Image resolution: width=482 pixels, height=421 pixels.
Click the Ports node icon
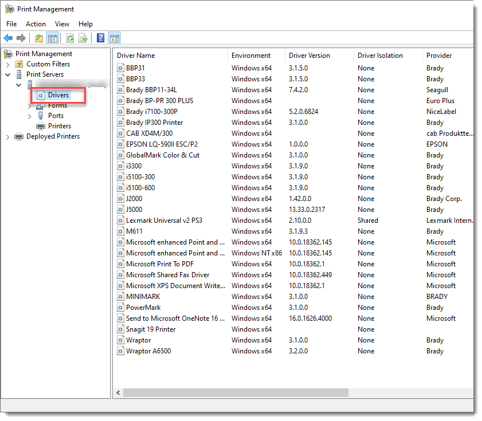coord(41,116)
